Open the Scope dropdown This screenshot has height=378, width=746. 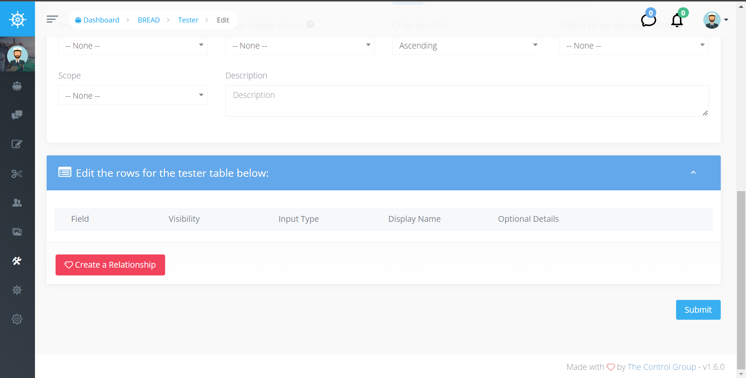[133, 95]
